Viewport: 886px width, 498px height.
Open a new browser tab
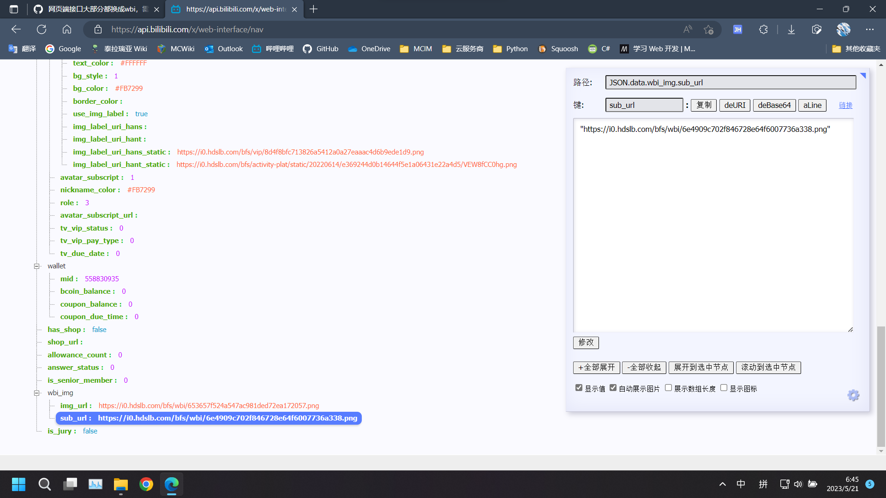coord(314,9)
